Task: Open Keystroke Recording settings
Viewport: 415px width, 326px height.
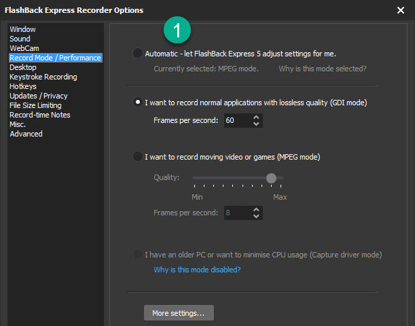Action: (43, 77)
